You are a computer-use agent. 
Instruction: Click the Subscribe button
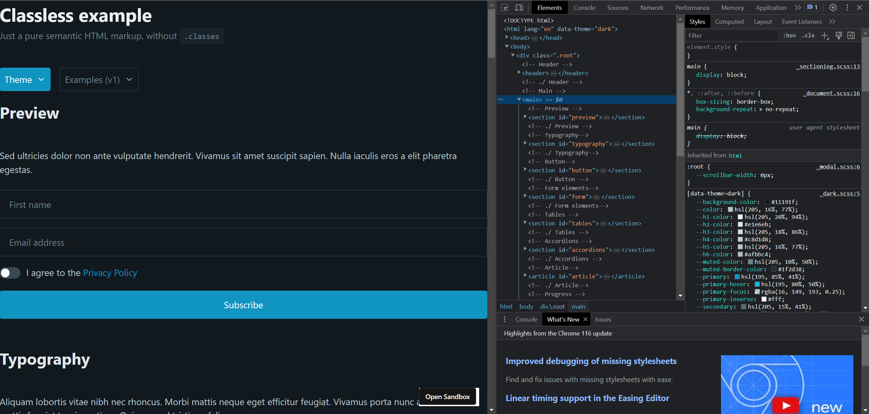coord(243,305)
